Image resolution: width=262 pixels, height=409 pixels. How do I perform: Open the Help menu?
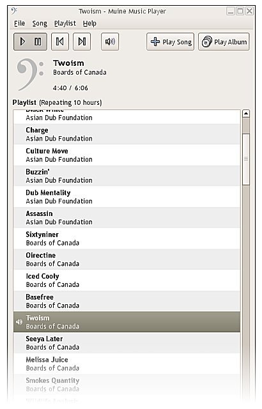[x=89, y=24]
